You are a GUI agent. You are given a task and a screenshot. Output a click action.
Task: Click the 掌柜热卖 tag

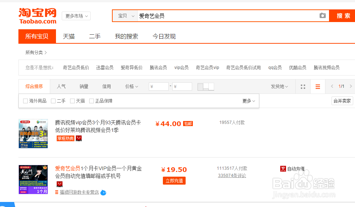tap(65, 138)
